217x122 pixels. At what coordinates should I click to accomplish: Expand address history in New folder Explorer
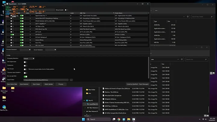tap(184, 17)
